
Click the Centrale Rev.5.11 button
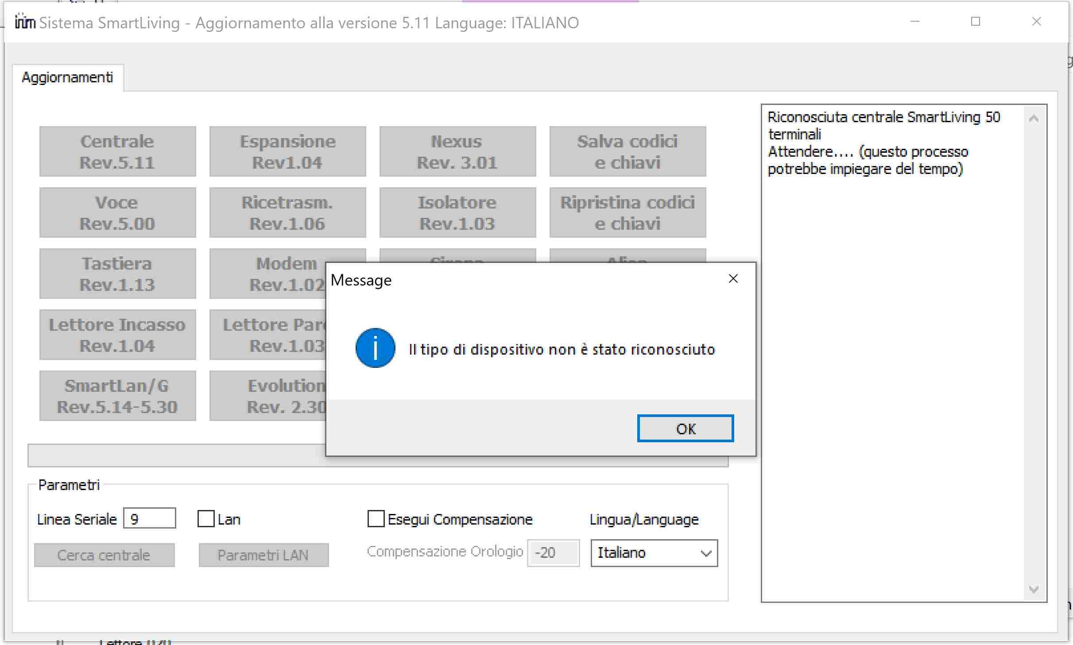[117, 151]
